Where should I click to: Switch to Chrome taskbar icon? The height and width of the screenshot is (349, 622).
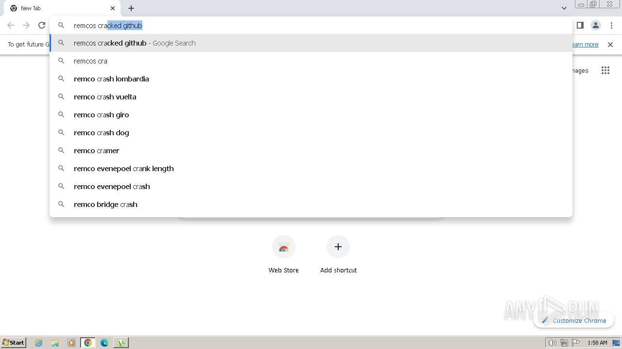88,343
